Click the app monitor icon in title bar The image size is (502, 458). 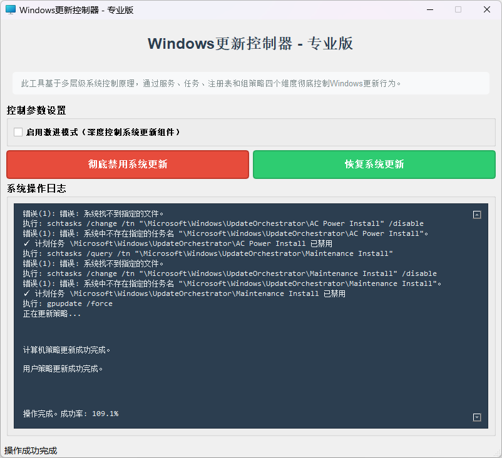(x=10, y=9)
